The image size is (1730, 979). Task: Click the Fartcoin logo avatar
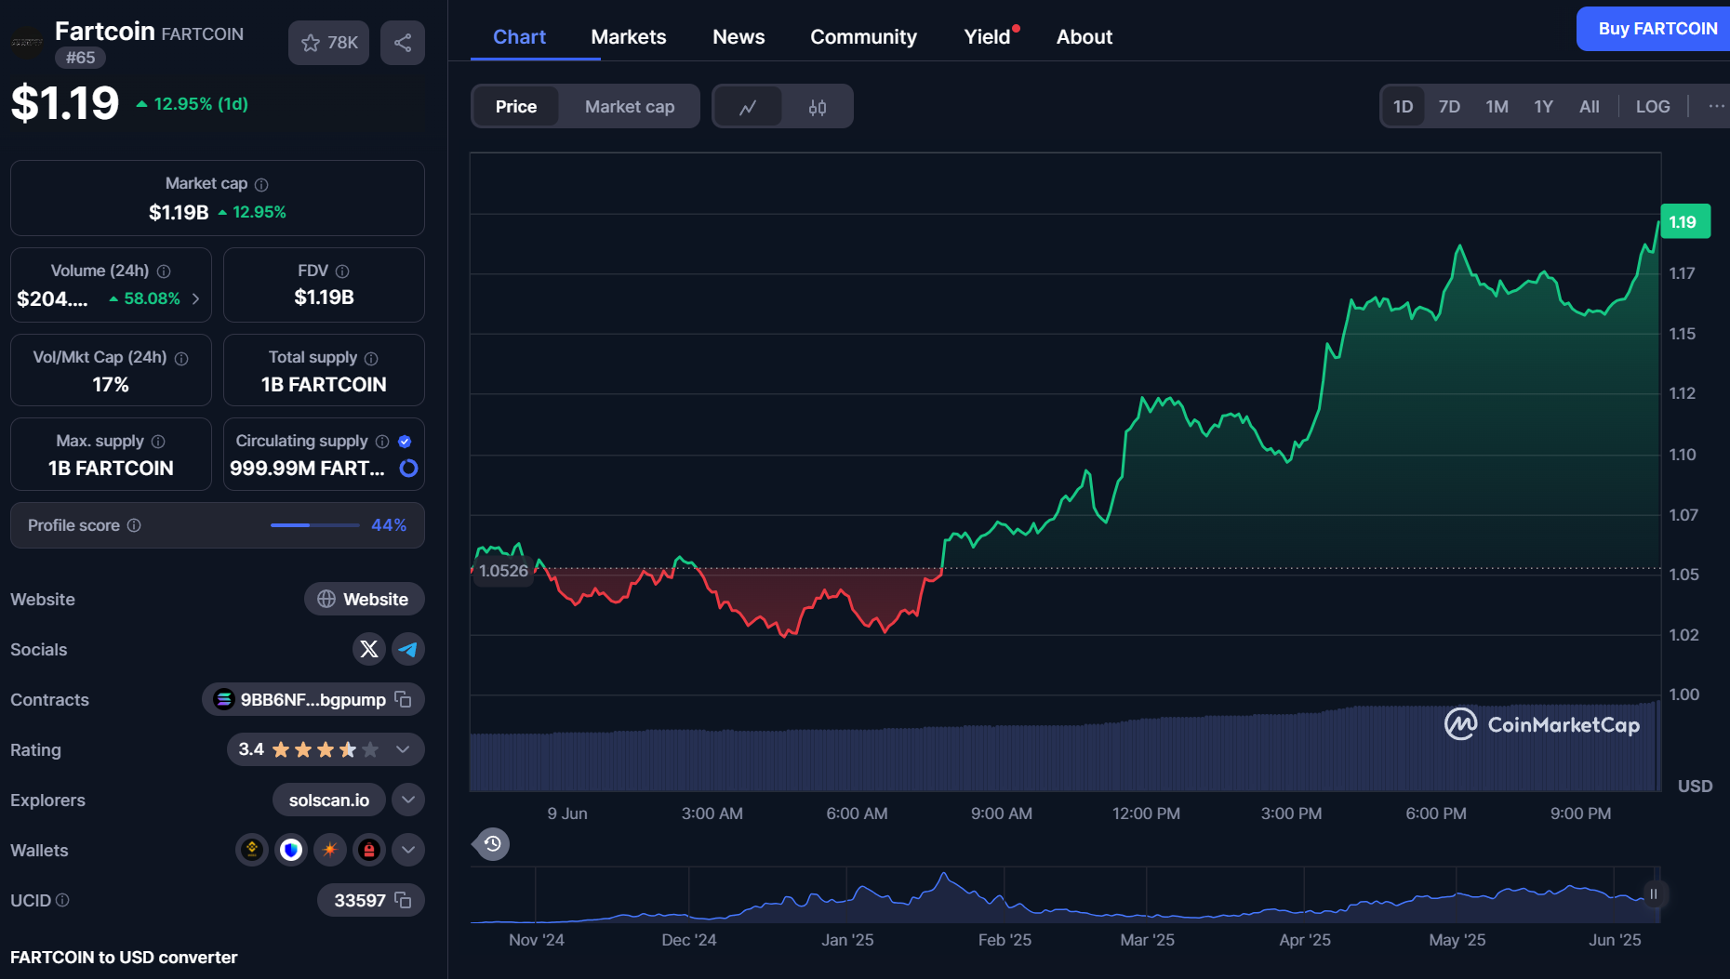(27, 43)
